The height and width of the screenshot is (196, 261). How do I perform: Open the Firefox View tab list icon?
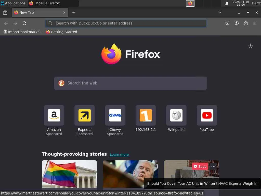coord(5,13)
